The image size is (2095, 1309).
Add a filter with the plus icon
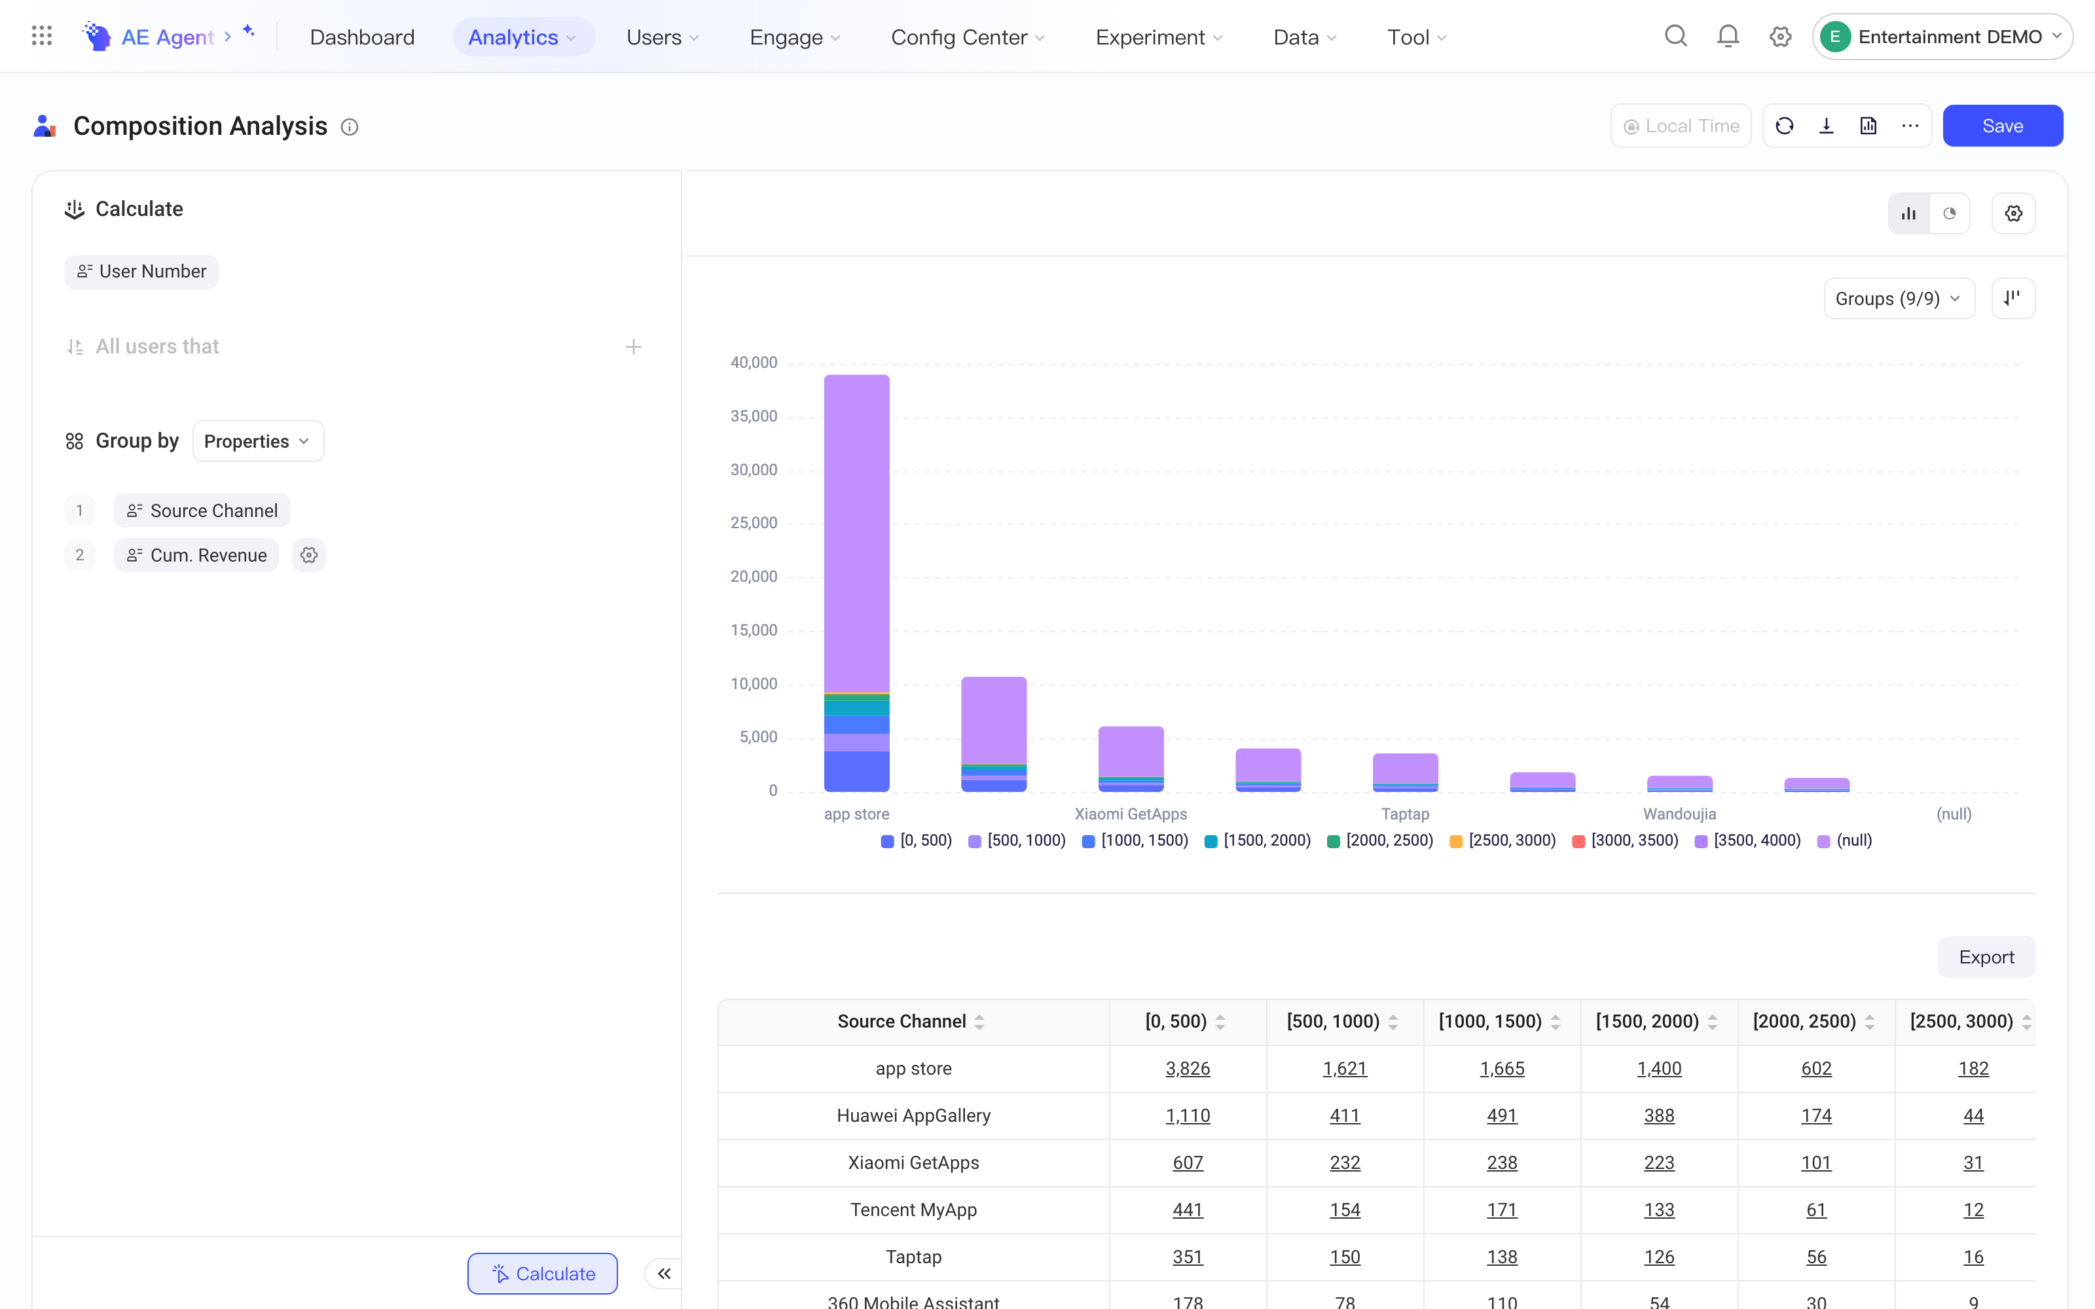634,346
